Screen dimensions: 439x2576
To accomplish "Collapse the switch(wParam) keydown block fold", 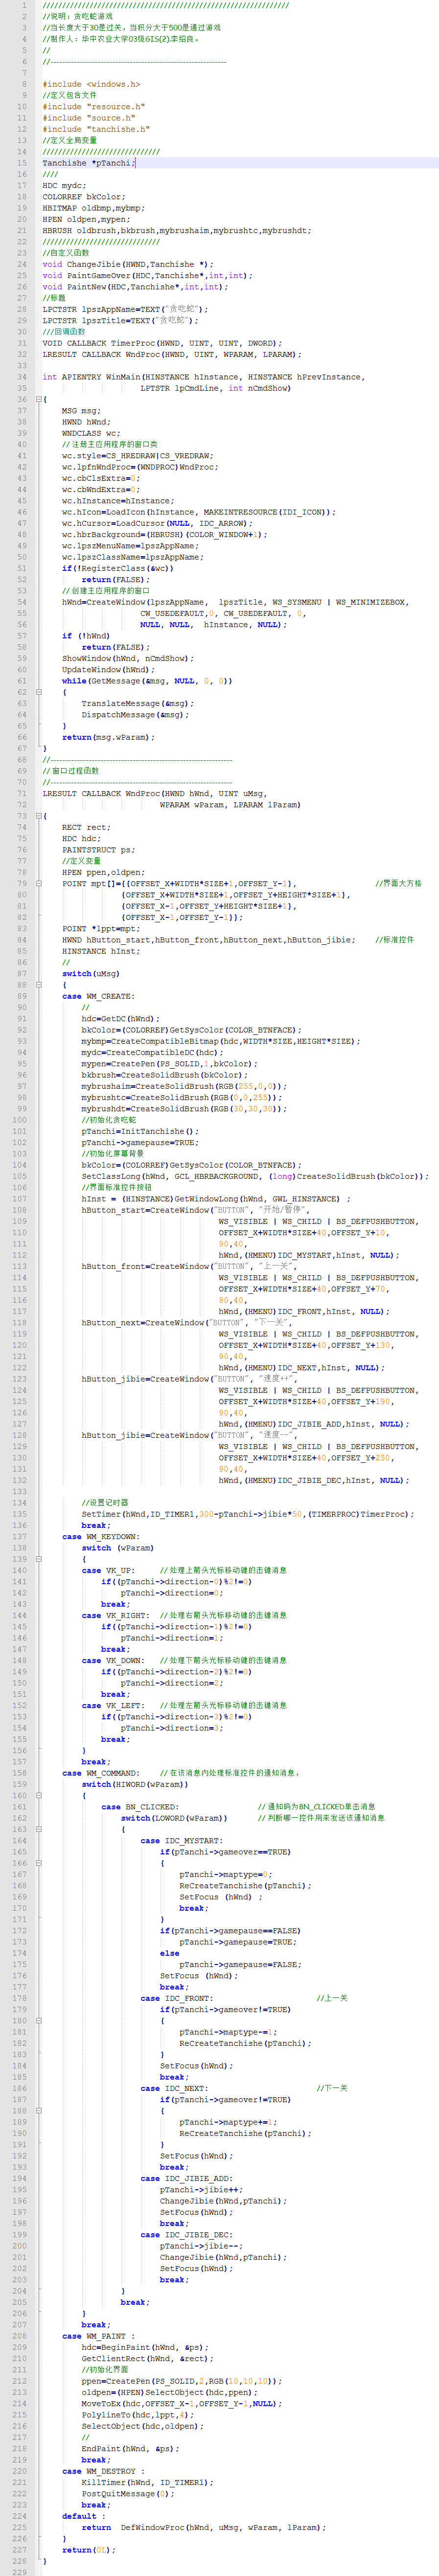I will coord(38,1559).
